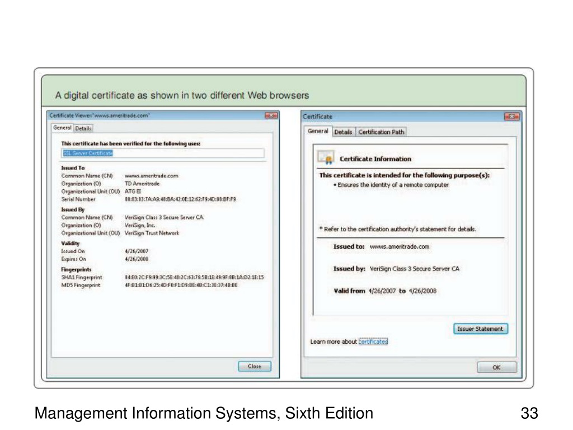Select the Common Name wwws.ameritrade.com under Issued To
573x430 pixels.
coord(151,176)
